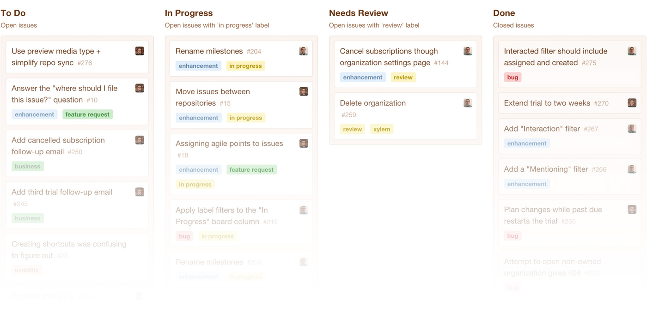The height and width of the screenshot is (312, 647).
Task: Click avatar on "Delete organization" card
Action: point(468,103)
